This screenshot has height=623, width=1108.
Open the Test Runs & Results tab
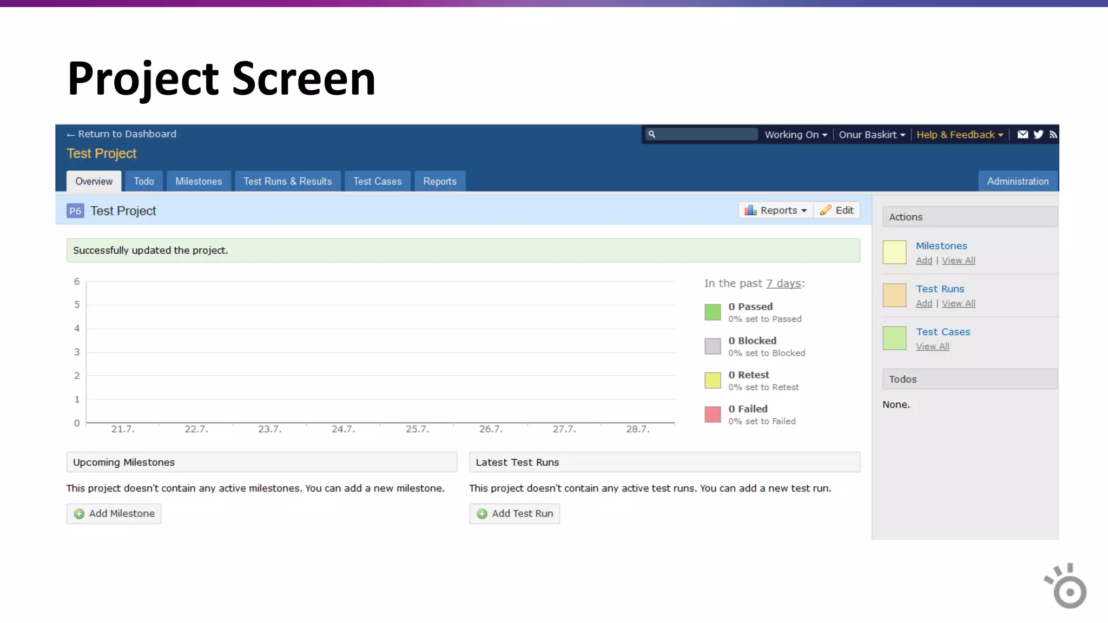coord(287,181)
